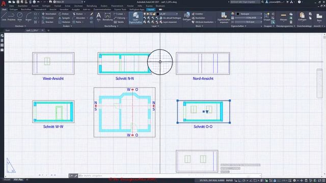Expand the Zeichnen panel

pos(20,26)
